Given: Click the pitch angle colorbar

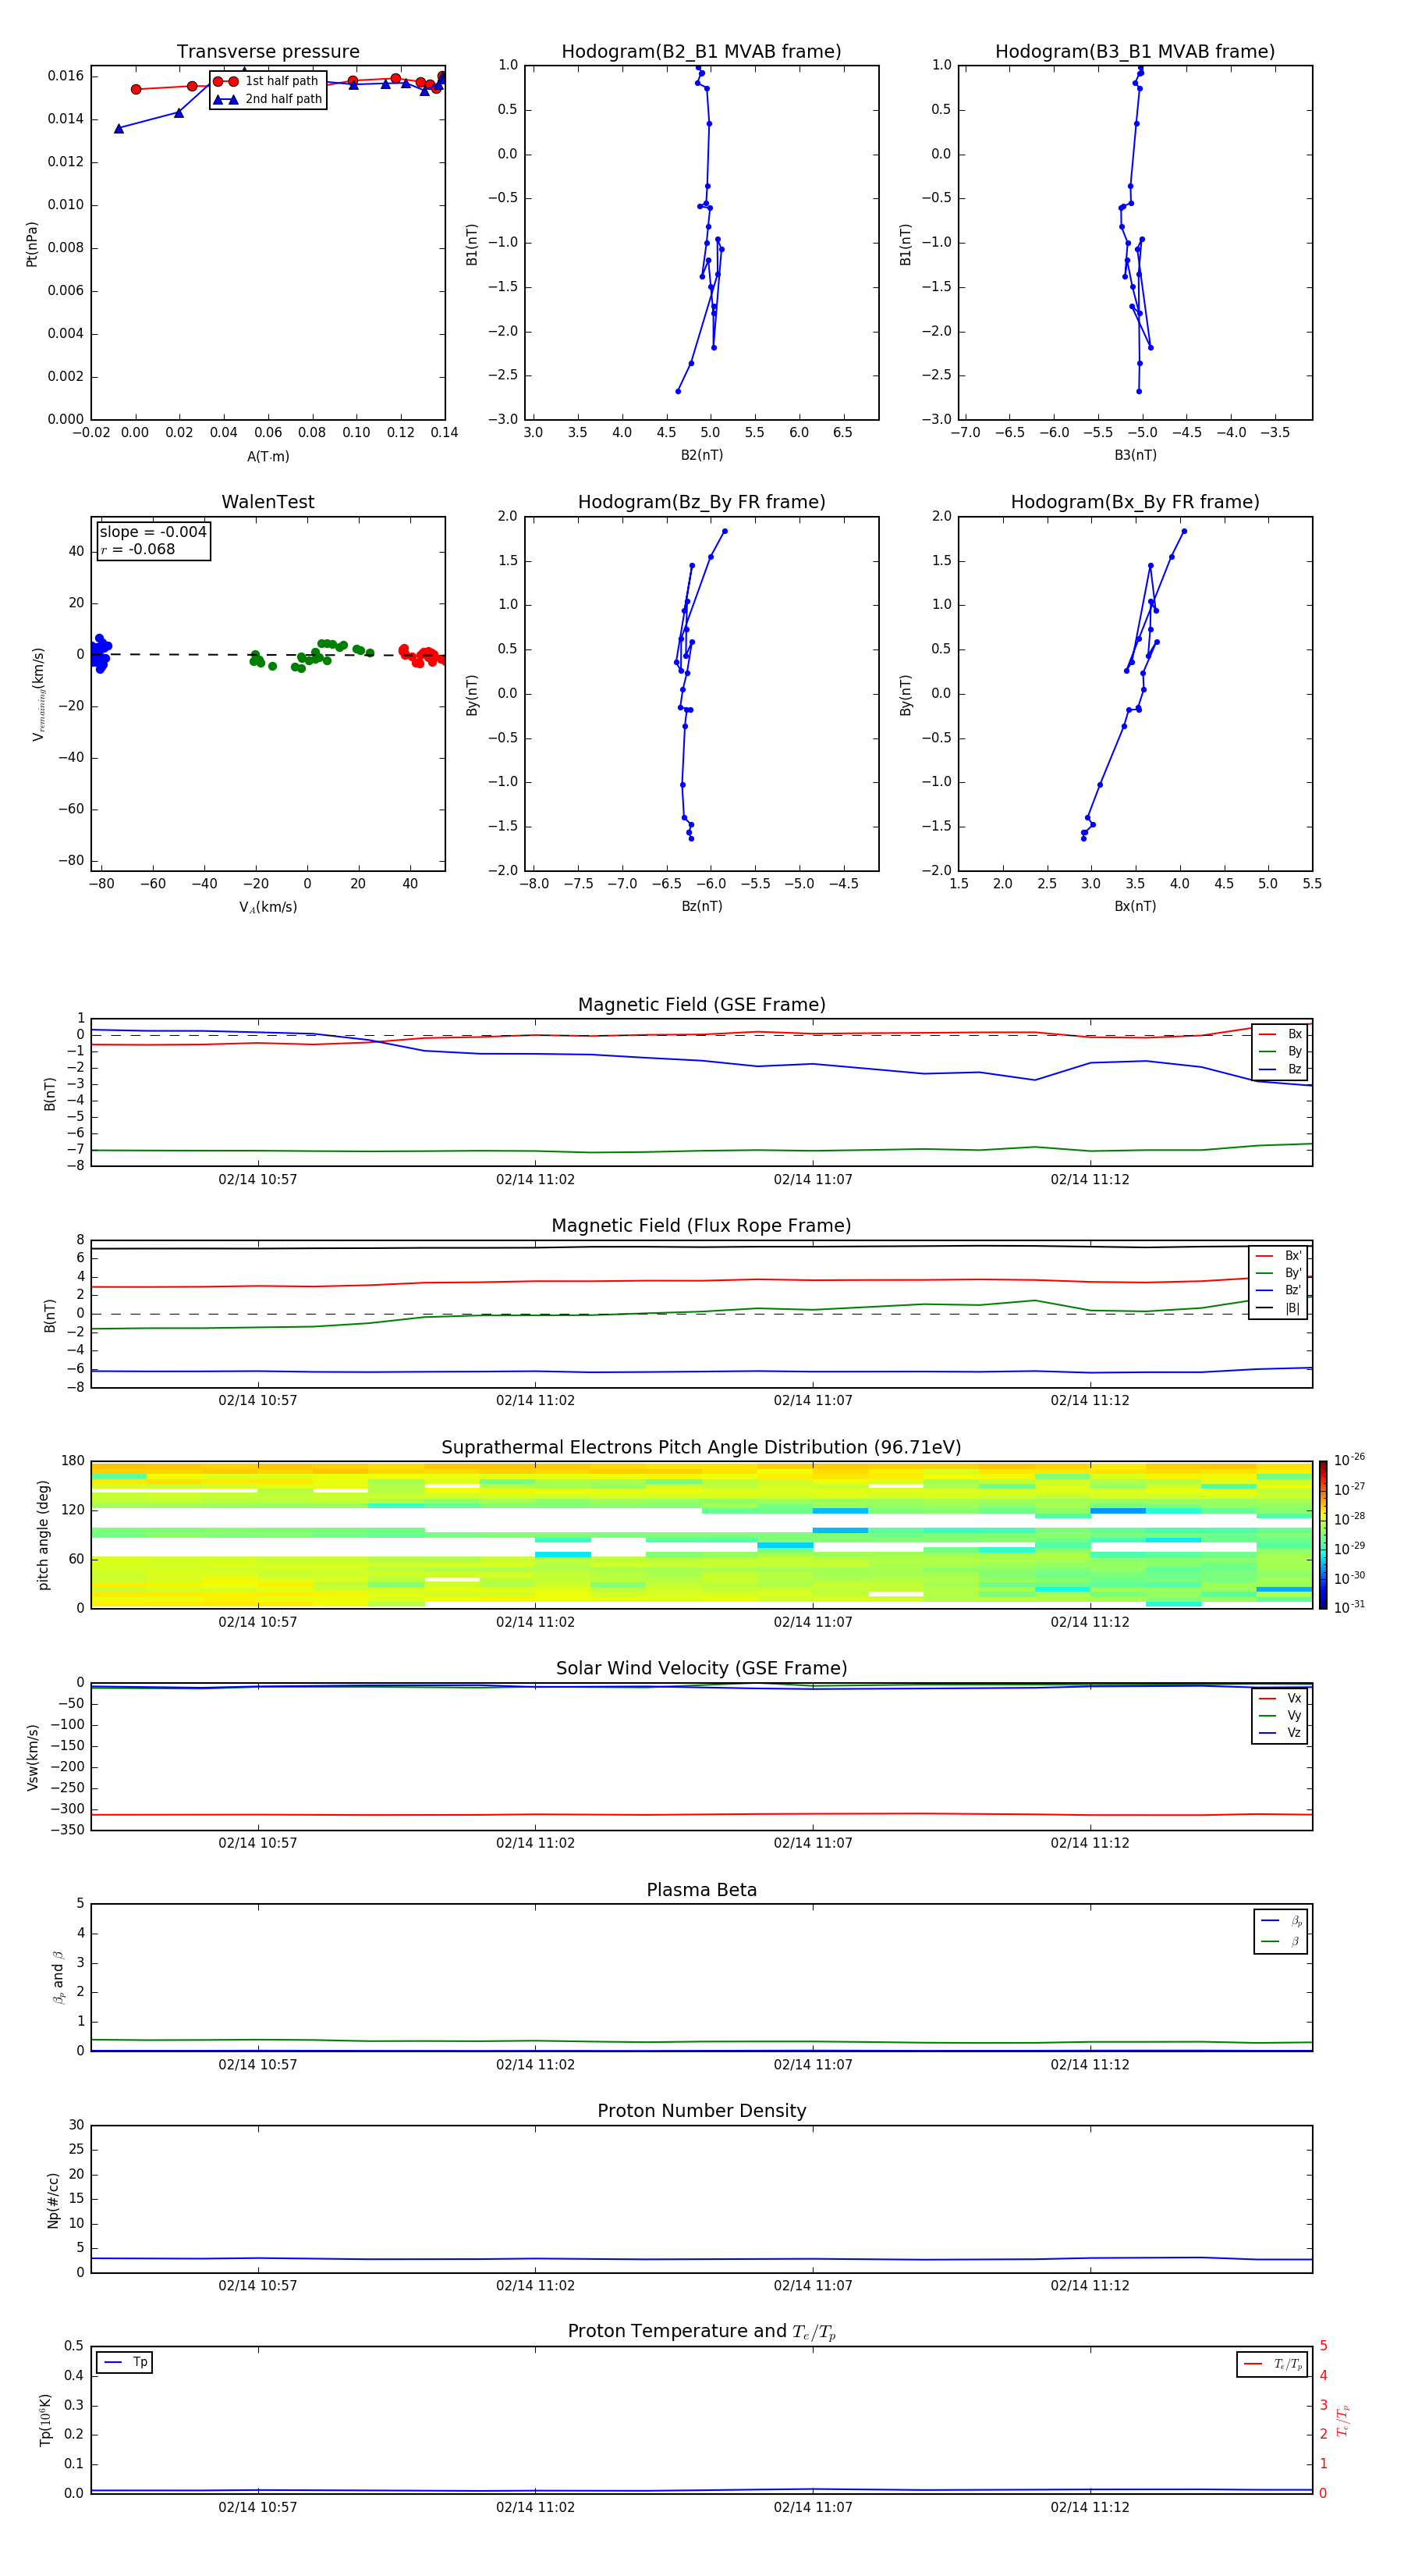Looking at the screenshot, I should pos(1323,1535).
